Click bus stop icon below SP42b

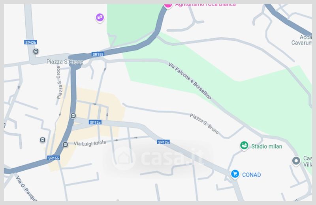pyautogui.click(x=36, y=51)
